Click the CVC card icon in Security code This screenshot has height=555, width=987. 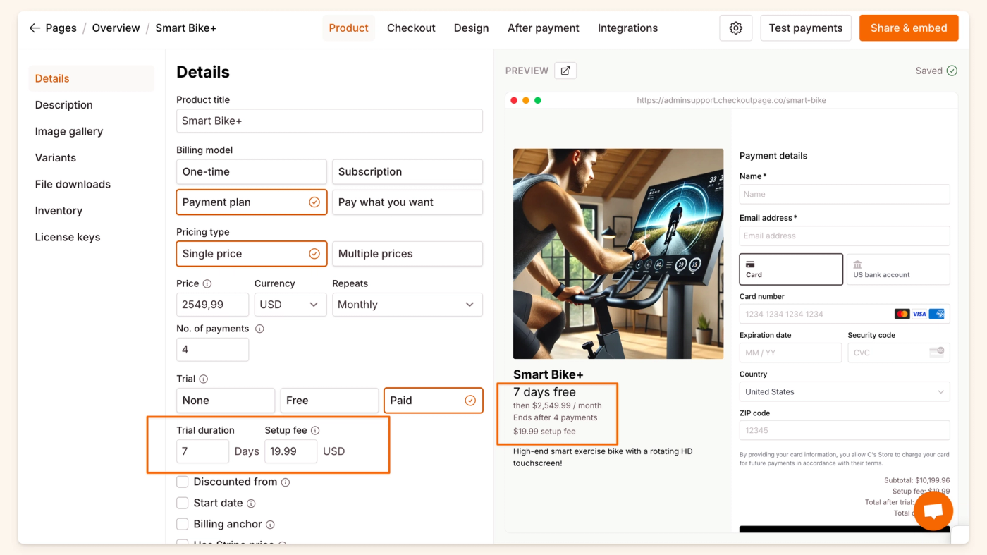point(937,353)
